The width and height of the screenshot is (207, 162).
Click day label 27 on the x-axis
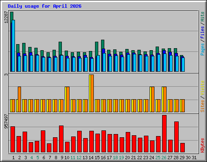pyautogui.click(x=170, y=158)
